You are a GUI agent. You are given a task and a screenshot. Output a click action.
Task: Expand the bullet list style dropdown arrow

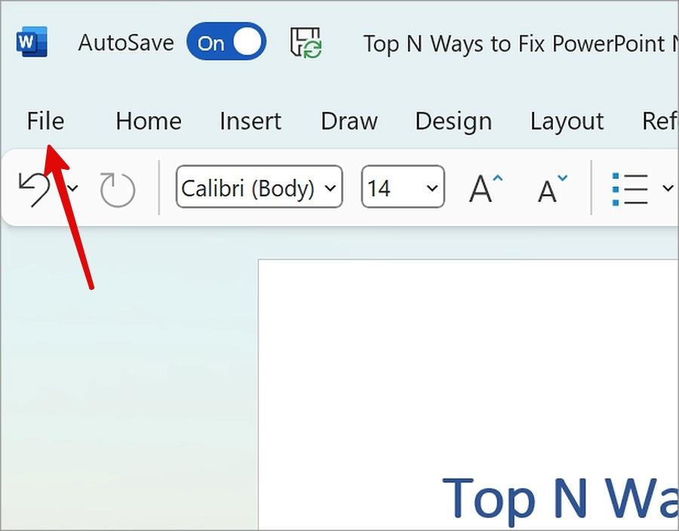click(x=668, y=188)
